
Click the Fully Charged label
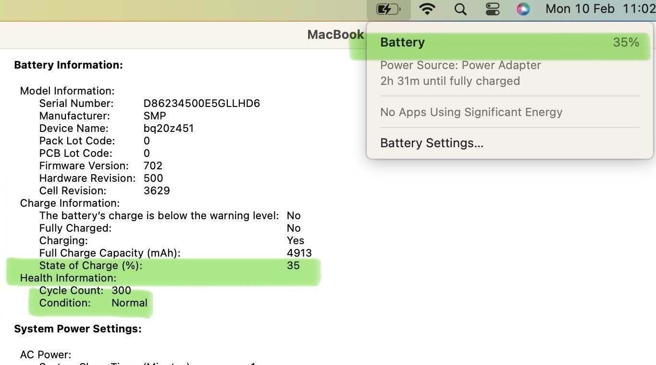click(75, 228)
